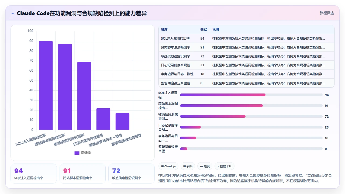Click the value 23 in the table
345x194 pixels.
(x=202, y=65)
